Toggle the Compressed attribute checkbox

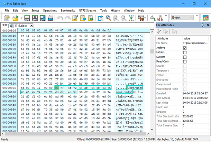pos(185,84)
